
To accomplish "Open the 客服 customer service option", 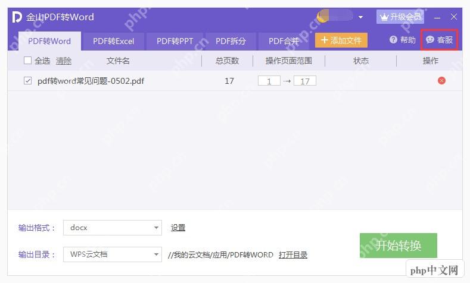I will point(439,40).
